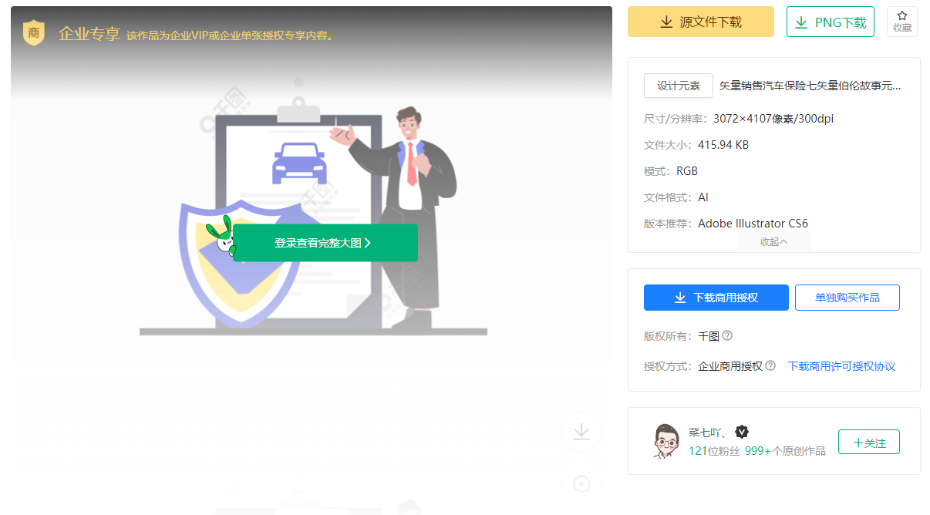
Task: Click the faded magnifier zoom-in icon
Action: click(x=581, y=484)
